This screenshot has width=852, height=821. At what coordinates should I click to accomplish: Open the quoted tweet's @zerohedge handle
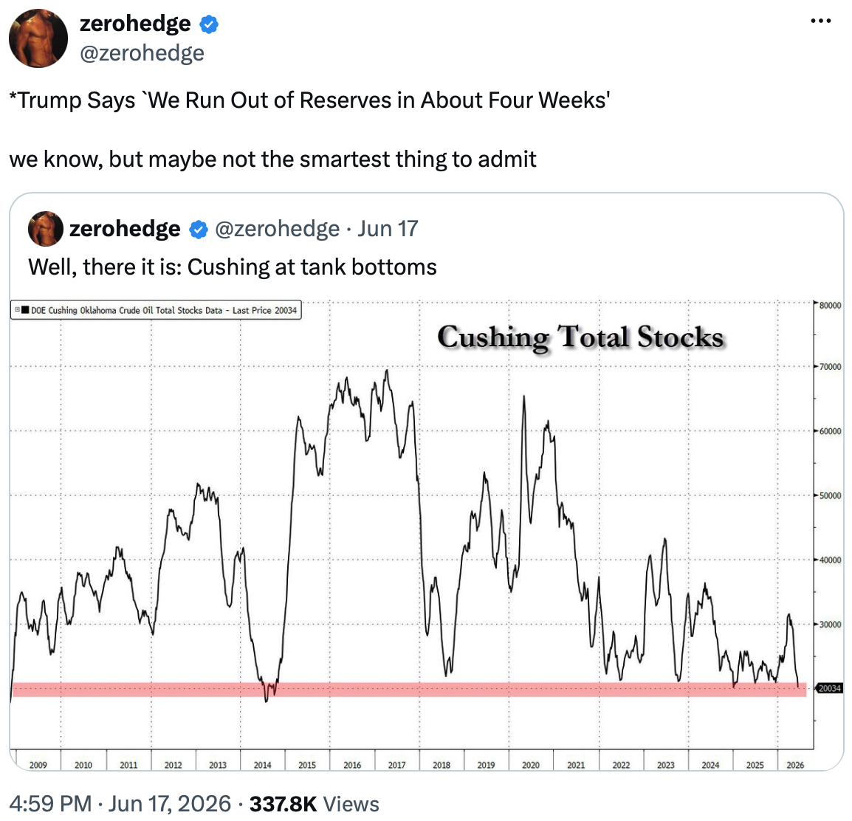pyautogui.click(x=277, y=229)
